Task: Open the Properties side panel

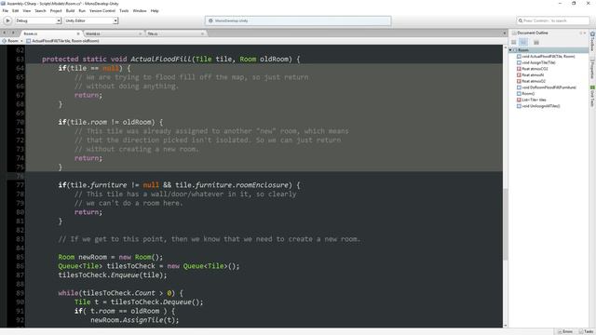Action: click(592, 69)
